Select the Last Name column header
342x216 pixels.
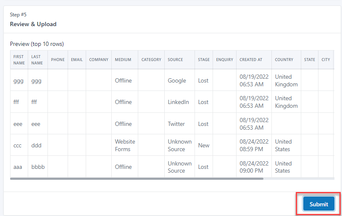coord(37,60)
